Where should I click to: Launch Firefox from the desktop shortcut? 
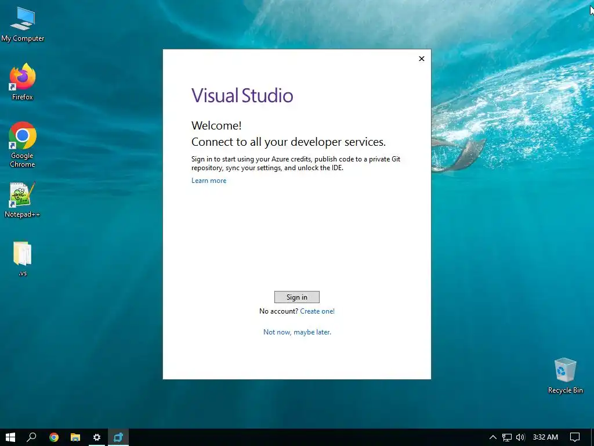pos(23,81)
